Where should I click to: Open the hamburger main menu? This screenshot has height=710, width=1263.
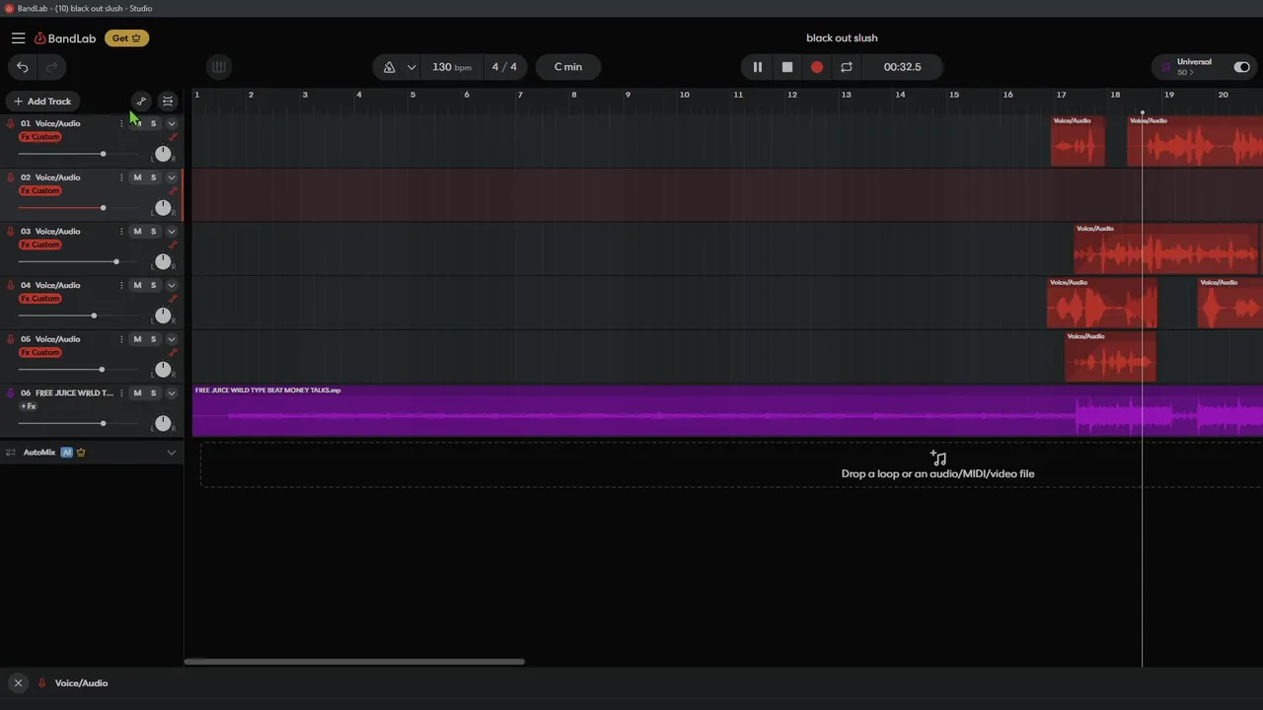pyautogui.click(x=18, y=38)
